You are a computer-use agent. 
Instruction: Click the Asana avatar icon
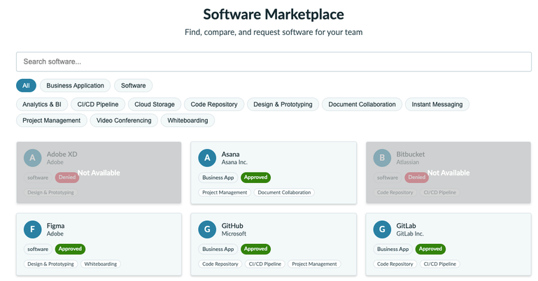coord(207,158)
